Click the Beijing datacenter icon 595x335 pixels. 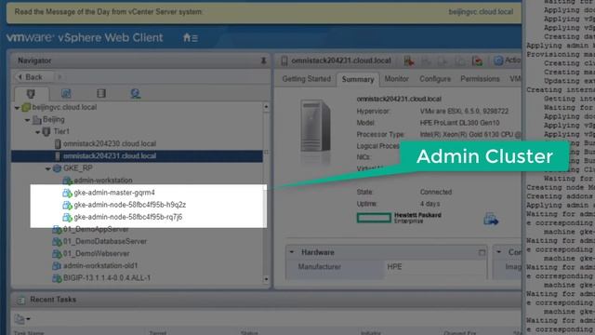pos(36,120)
